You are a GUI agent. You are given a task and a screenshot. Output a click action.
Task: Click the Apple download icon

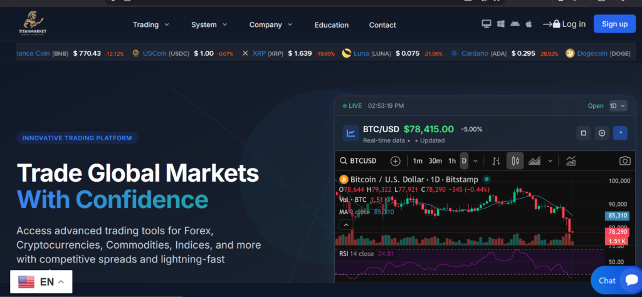point(529,24)
